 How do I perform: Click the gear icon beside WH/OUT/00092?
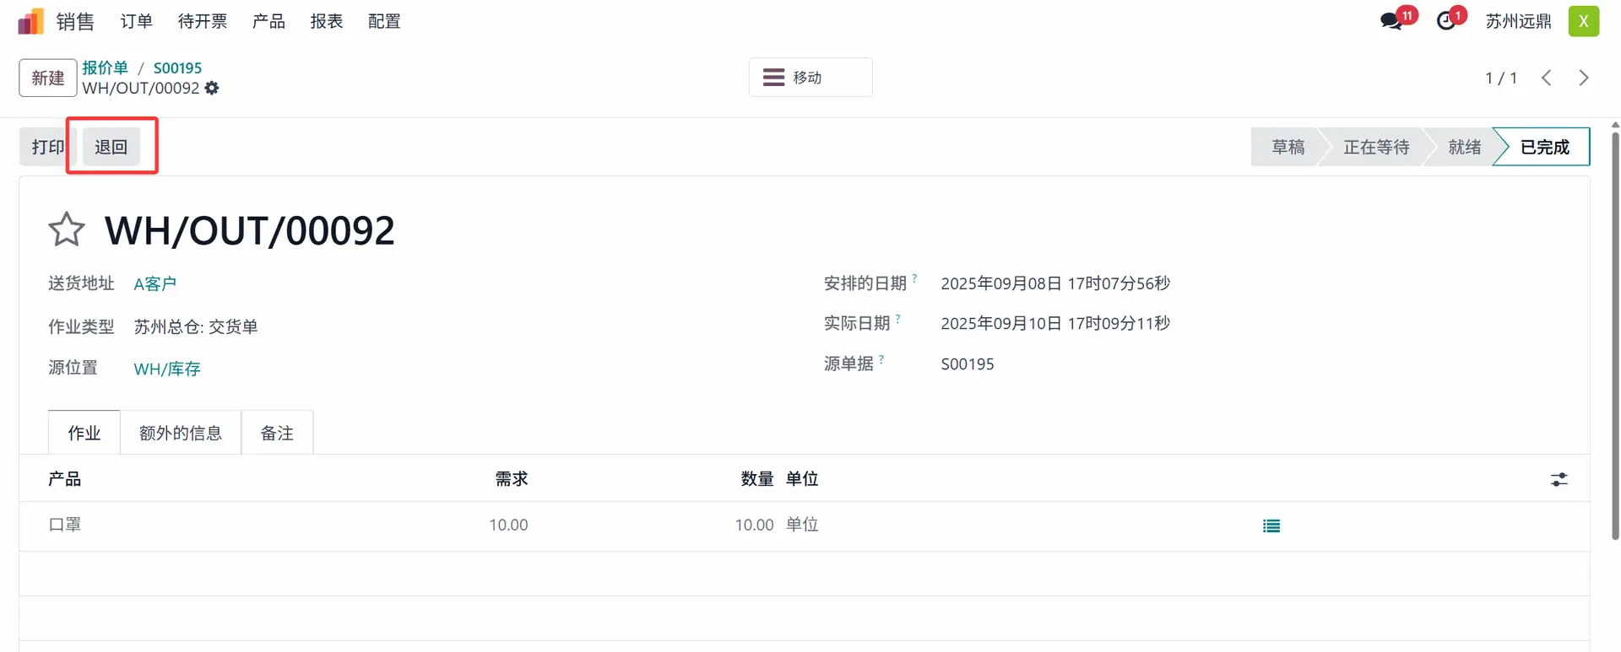[x=212, y=88]
